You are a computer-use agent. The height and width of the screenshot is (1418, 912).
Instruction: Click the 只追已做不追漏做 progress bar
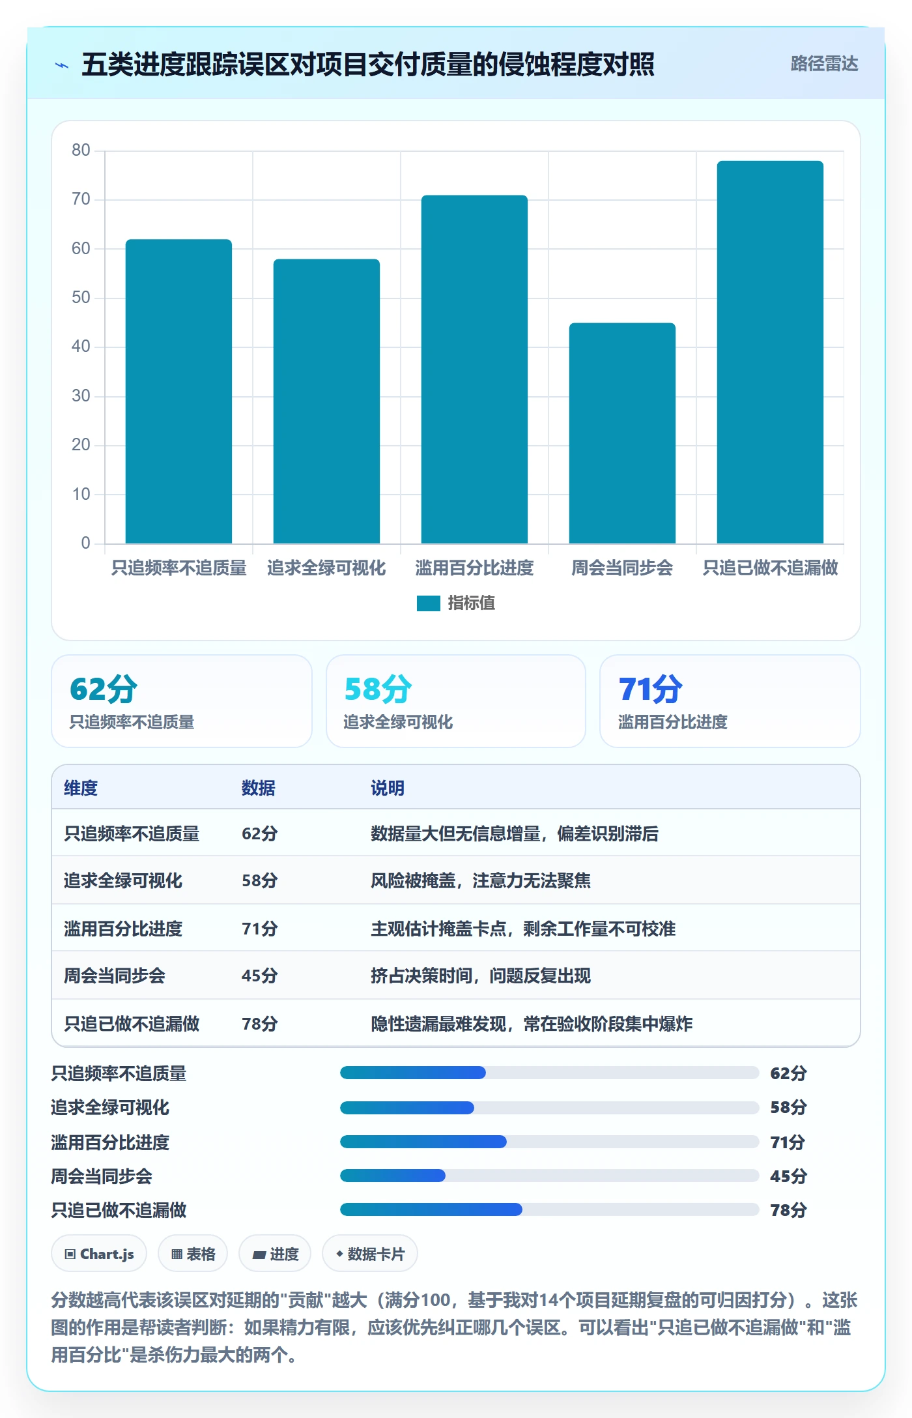tap(549, 1209)
